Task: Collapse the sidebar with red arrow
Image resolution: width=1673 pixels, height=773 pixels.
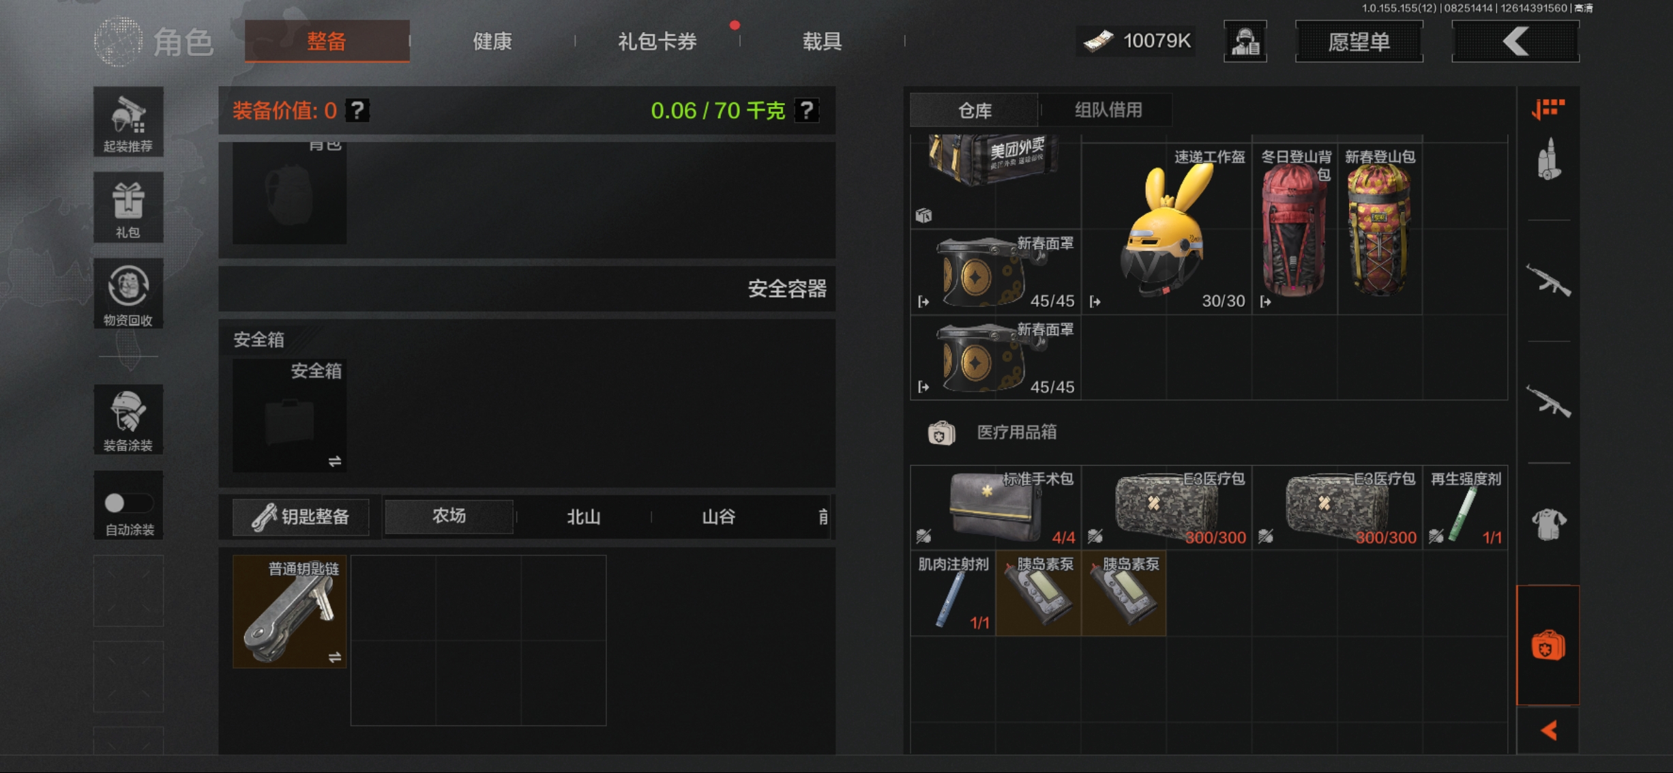Action: pos(1548,731)
